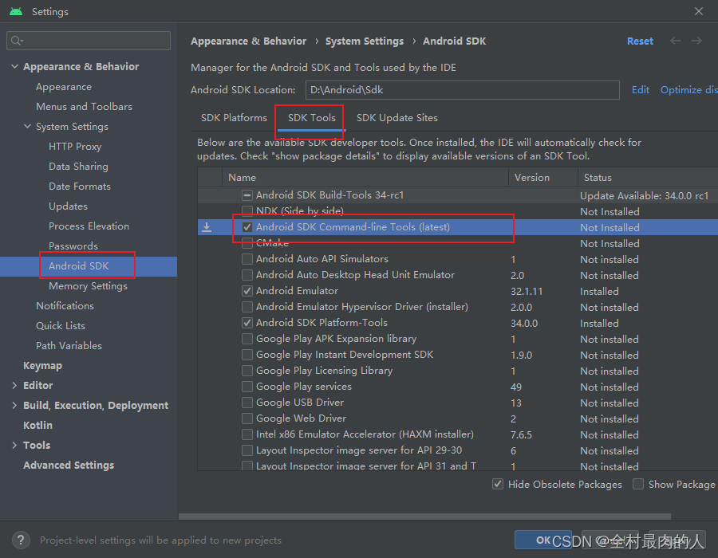This screenshot has height=558, width=718.
Task: Click the Reset link
Action: point(640,41)
